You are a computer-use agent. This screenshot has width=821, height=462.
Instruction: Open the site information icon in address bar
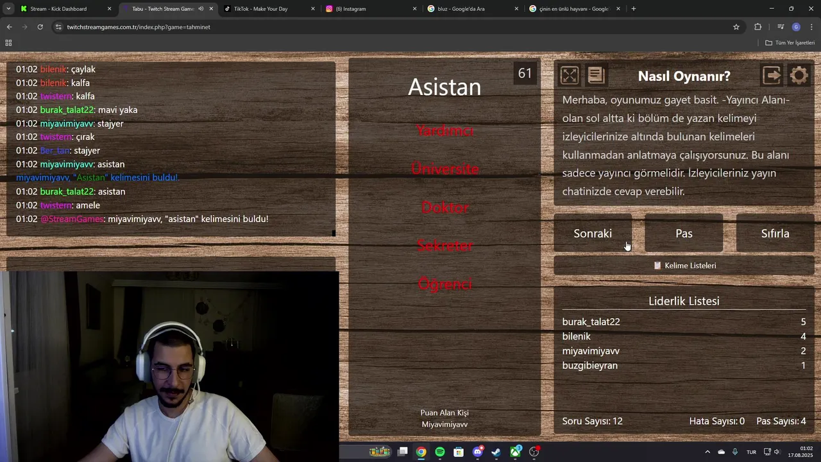coord(58,27)
